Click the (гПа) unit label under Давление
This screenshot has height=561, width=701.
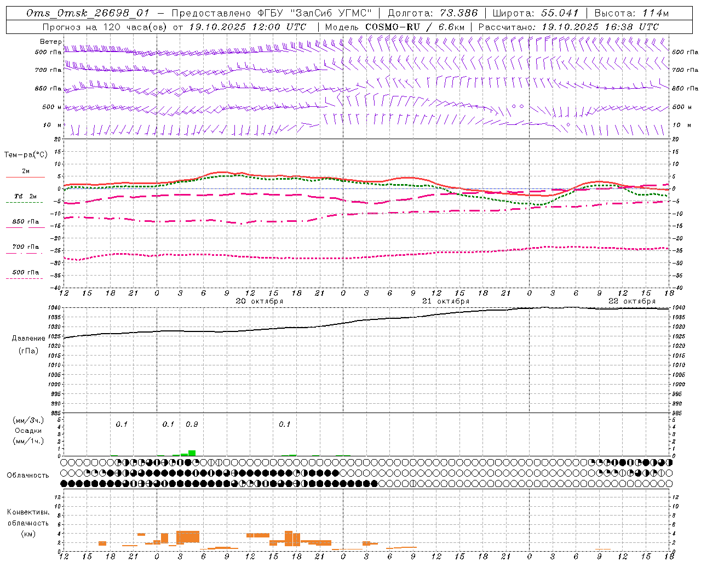pos(28,351)
